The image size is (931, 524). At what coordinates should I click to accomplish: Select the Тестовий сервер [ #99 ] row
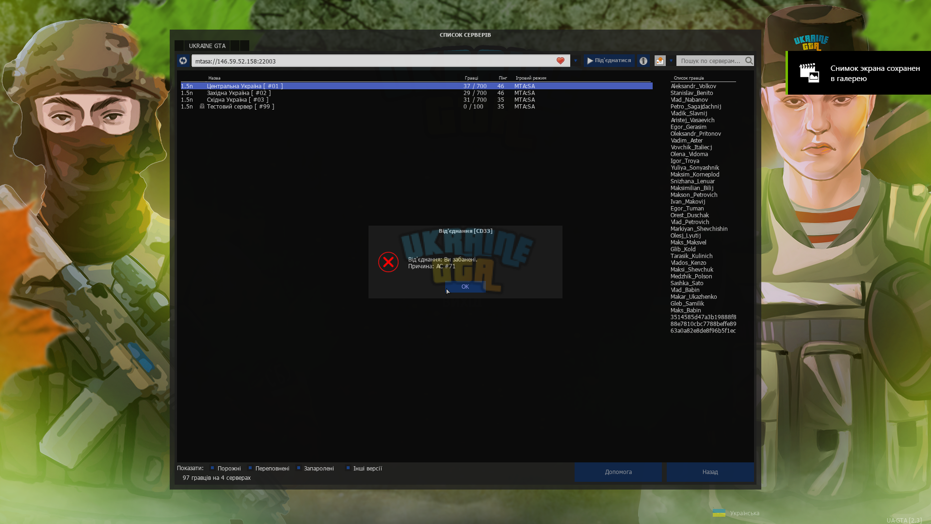[417, 106]
